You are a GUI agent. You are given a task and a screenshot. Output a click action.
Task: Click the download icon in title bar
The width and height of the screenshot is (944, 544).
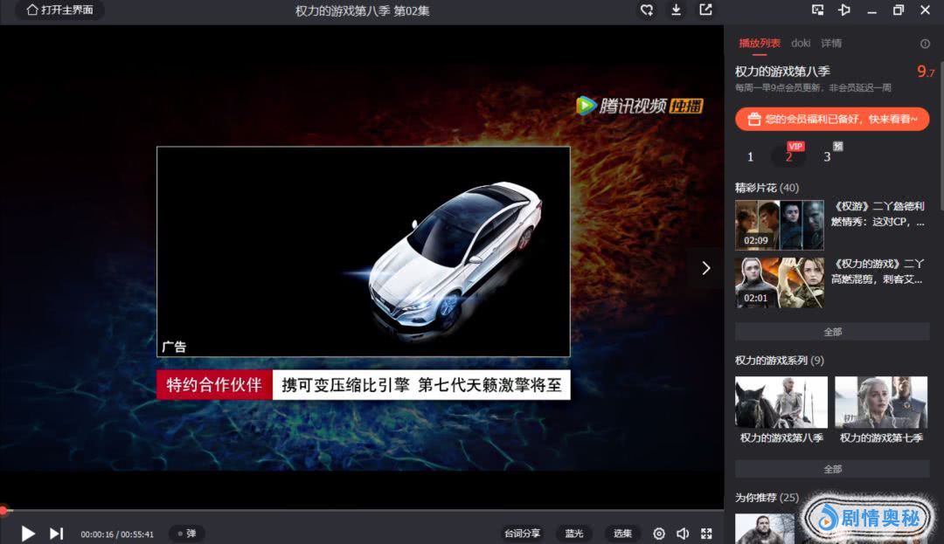point(676,10)
